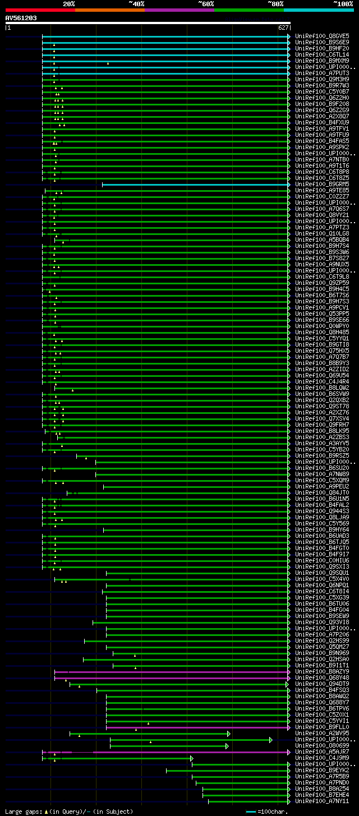This screenshot has width=359, height=816.
Task: Select the query name AV561203
Action: click(x=21, y=18)
